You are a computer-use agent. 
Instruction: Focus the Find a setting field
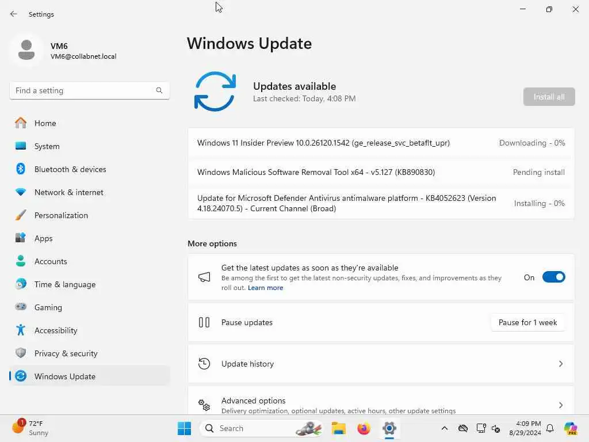pos(89,90)
